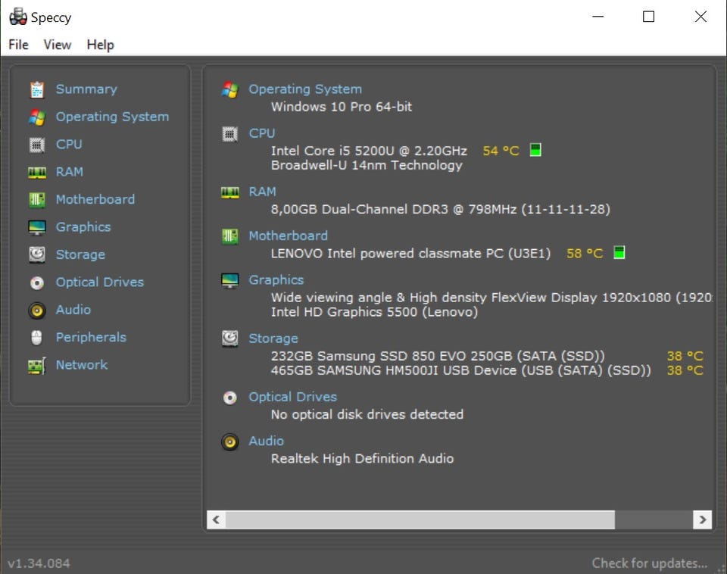
Task: Click the Storage heading link in summary
Action: [273, 338]
